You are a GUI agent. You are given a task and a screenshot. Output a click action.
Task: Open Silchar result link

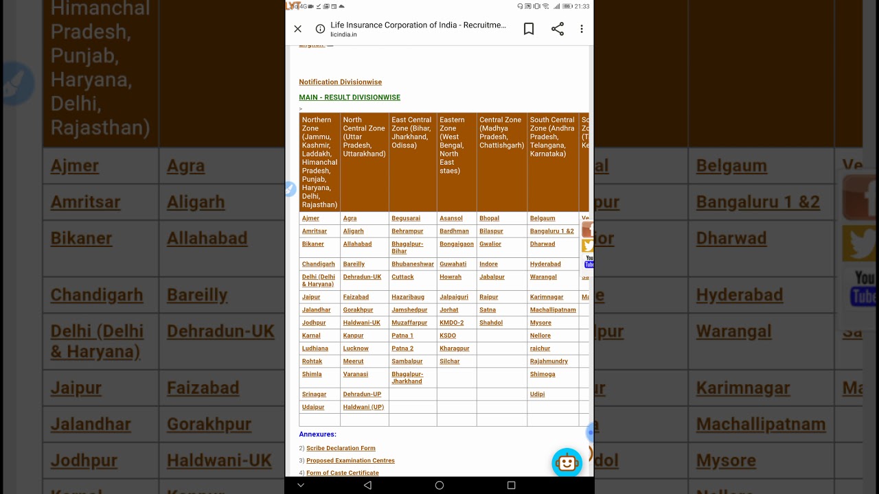(x=450, y=362)
